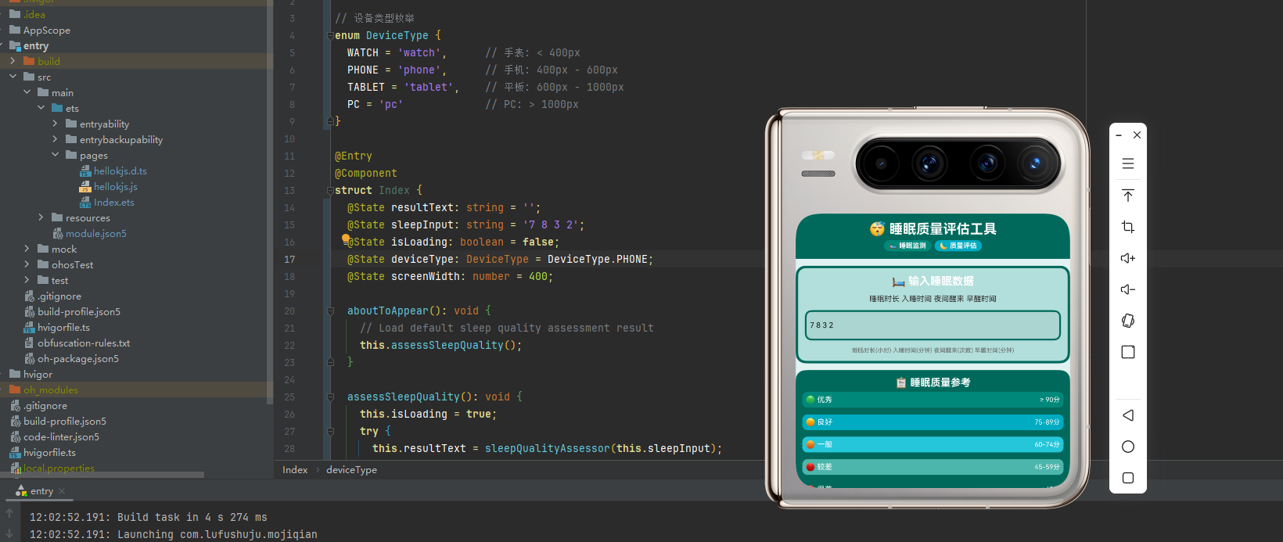Screen dimensions: 1283x542
Task: Tap the 良好 75-89分 reference row
Action: [x=933, y=422]
